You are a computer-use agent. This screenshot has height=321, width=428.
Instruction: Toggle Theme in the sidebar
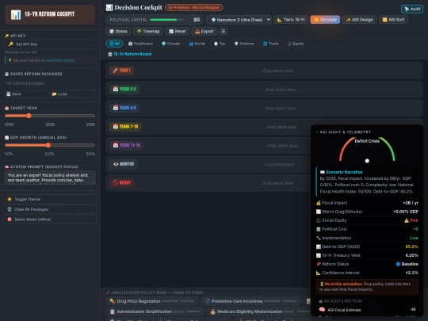50,199
